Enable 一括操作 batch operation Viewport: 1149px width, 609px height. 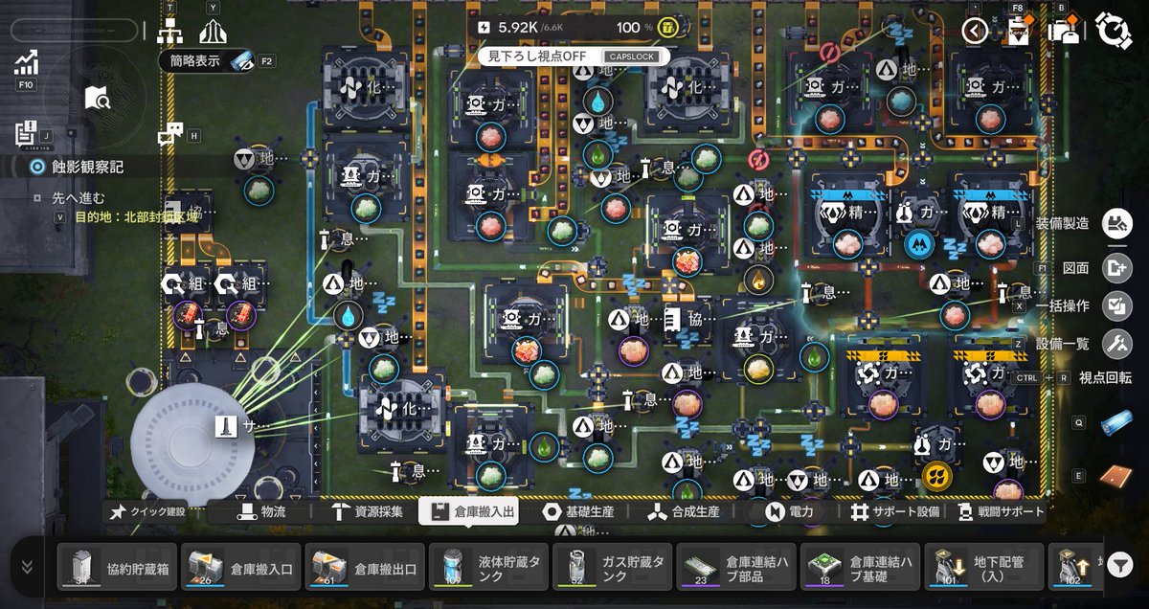(1116, 305)
